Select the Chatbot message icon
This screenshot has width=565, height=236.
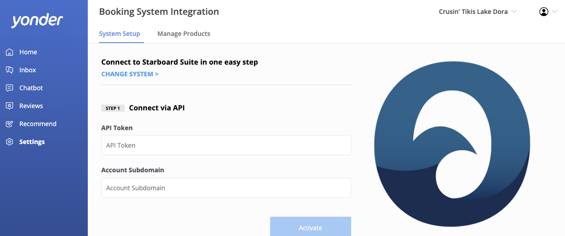(x=9, y=88)
